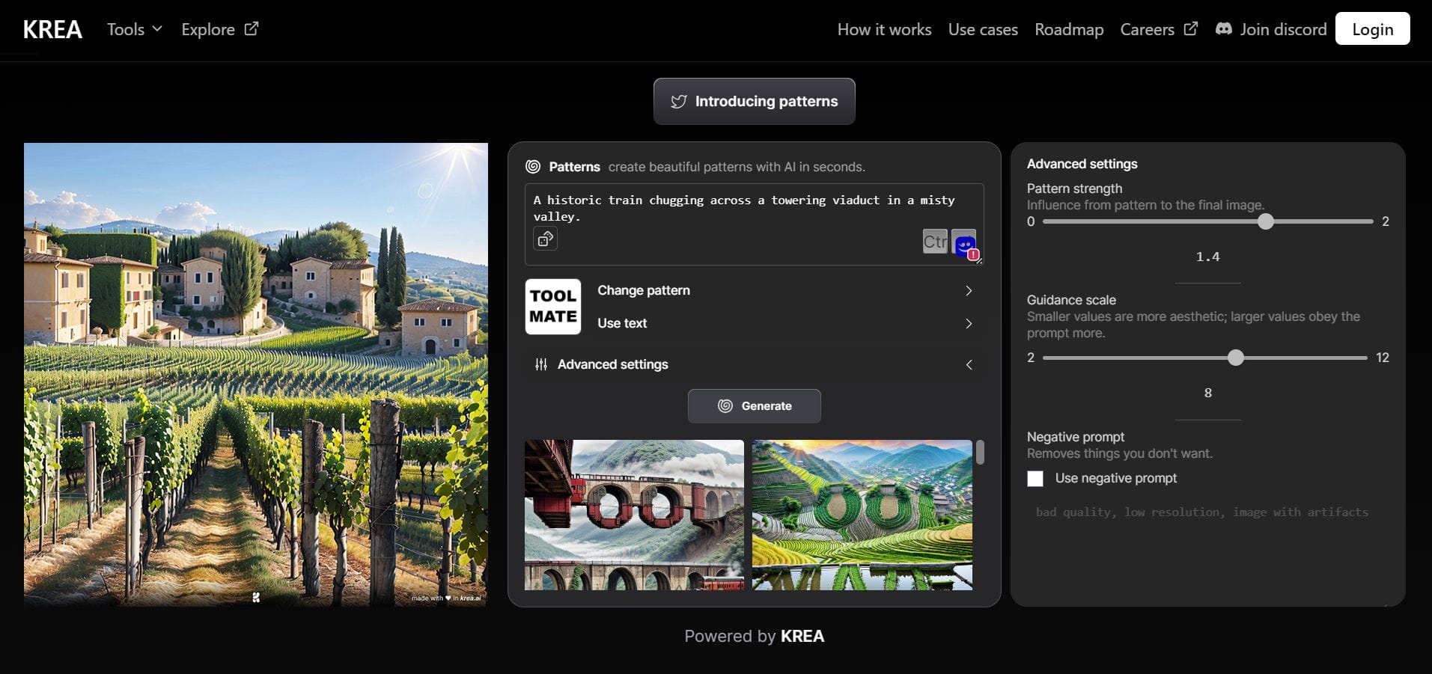
Task: Open the Introducing patterns announcement
Action: click(x=754, y=101)
